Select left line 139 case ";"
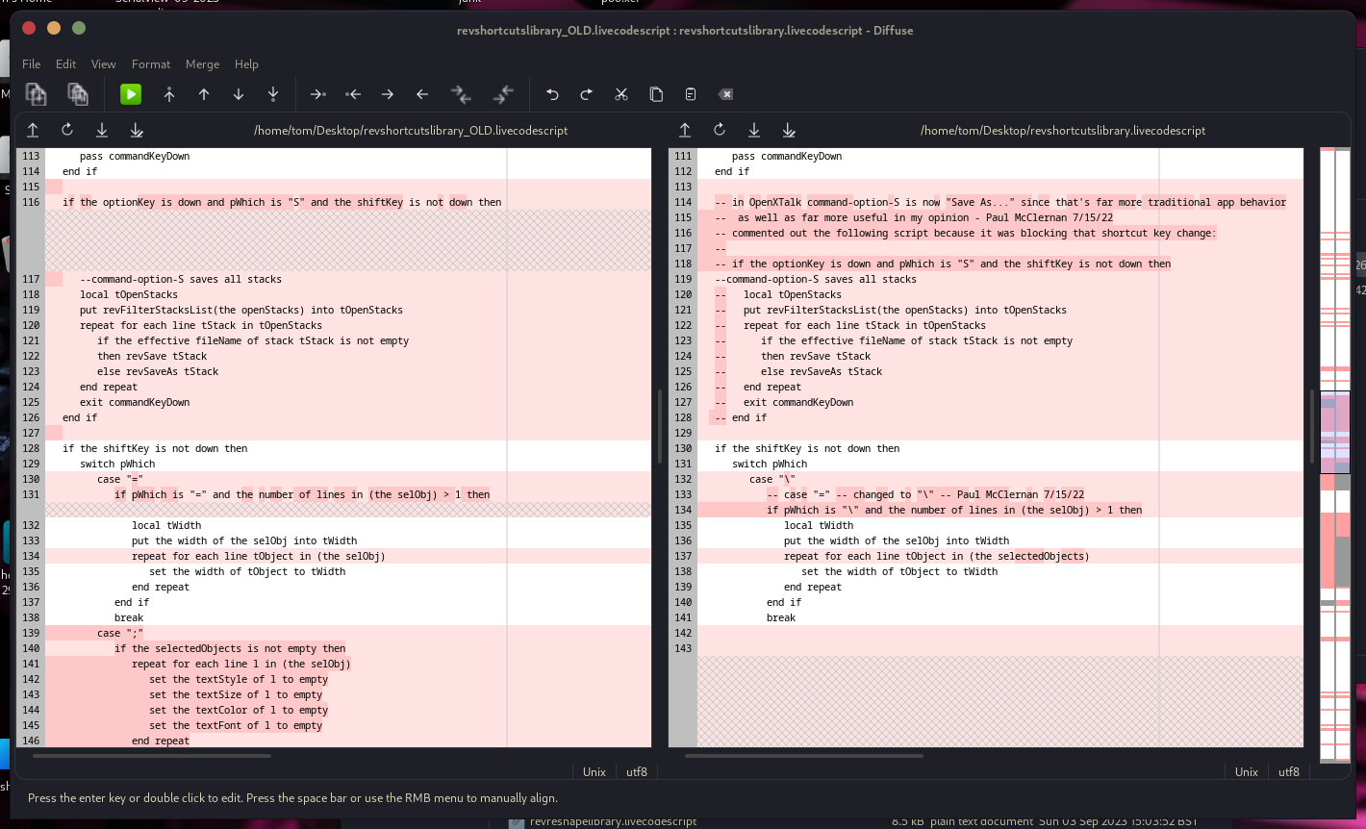This screenshot has width=1366, height=829. (120, 633)
